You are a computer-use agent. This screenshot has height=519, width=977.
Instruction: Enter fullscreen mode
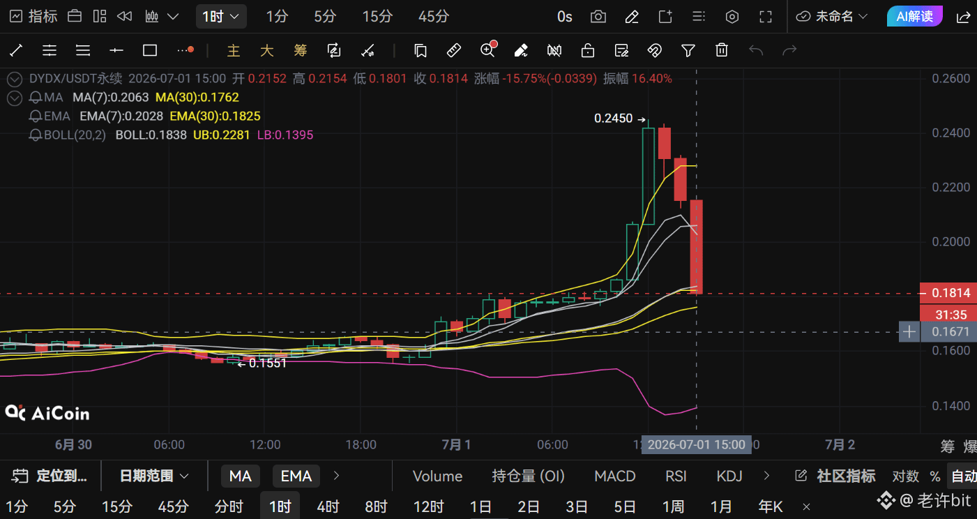(765, 16)
